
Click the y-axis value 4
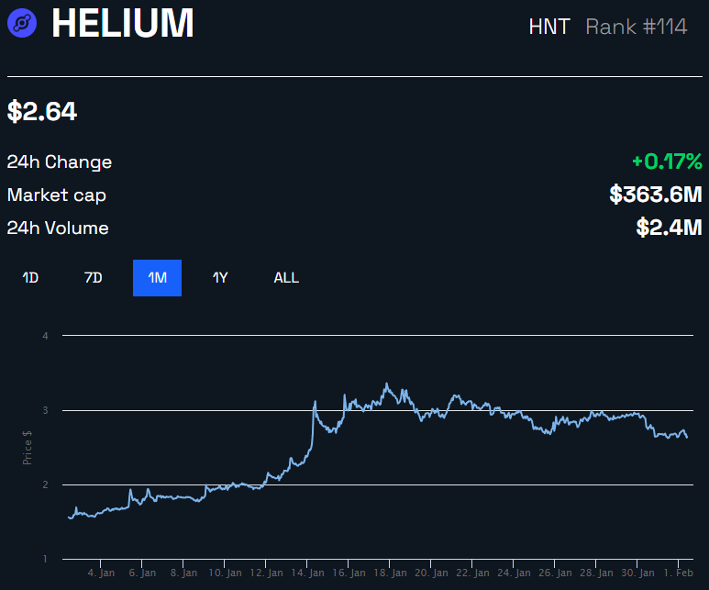tap(45, 336)
